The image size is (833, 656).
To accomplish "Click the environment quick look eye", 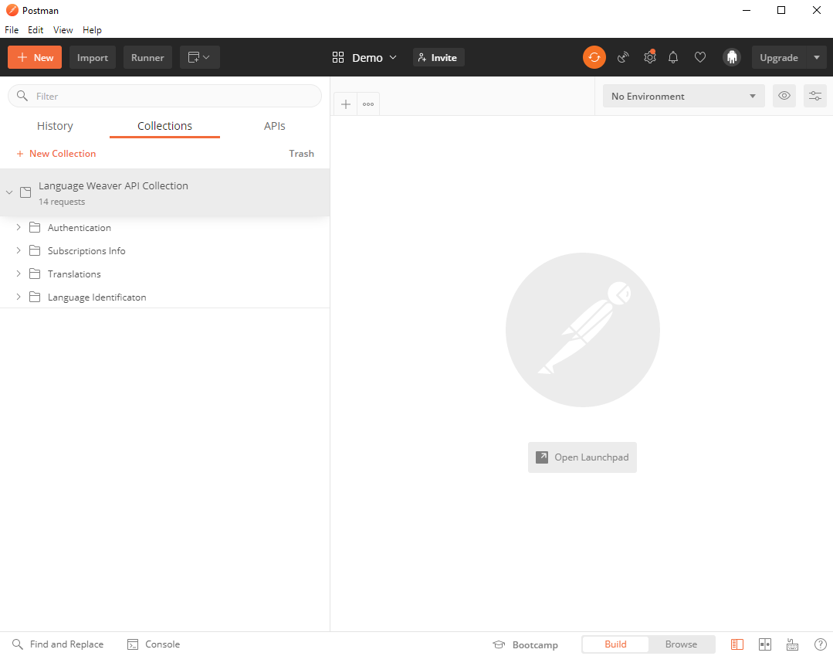I will (x=784, y=97).
